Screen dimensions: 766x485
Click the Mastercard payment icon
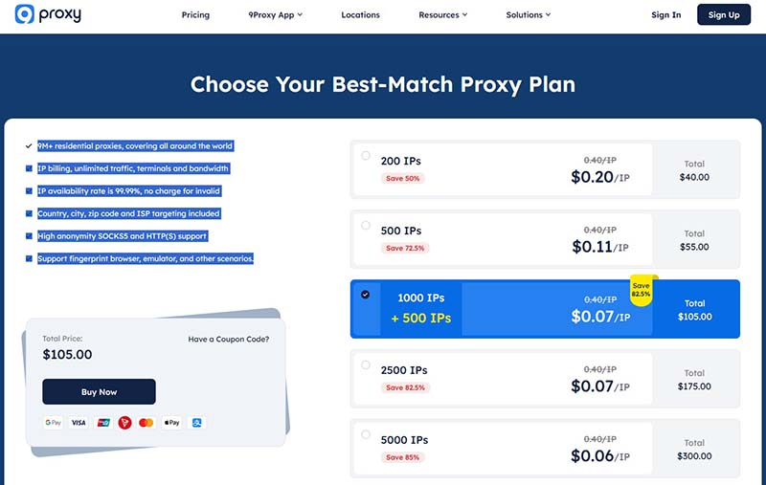(x=146, y=422)
